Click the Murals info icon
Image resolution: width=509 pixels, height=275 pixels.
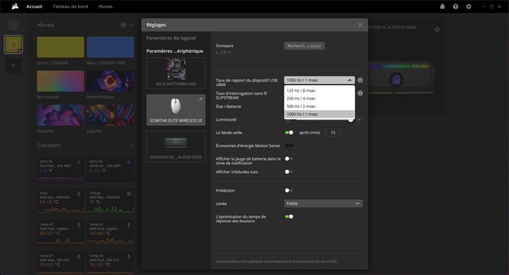[123, 25]
